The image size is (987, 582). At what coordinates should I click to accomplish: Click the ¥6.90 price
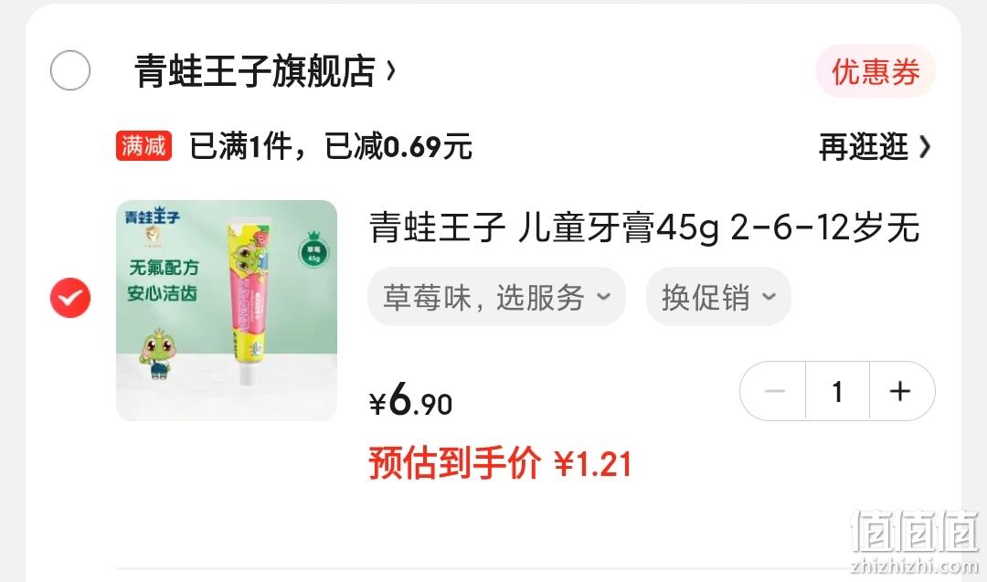[x=410, y=400]
